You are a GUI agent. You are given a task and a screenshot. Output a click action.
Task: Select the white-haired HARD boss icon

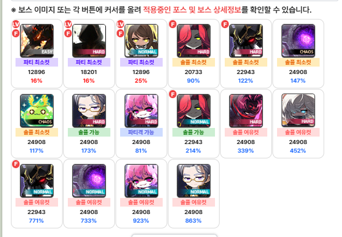coord(298,110)
